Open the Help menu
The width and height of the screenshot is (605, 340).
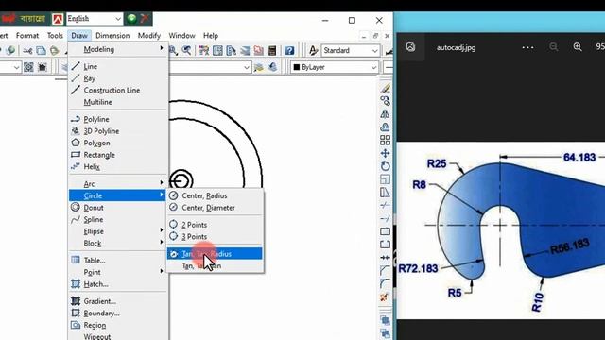(x=211, y=36)
